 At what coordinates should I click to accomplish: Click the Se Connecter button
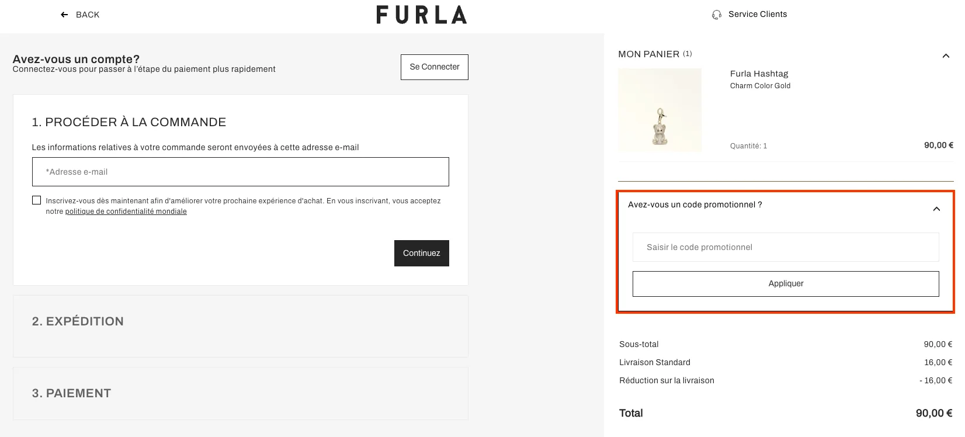pyautogui.click(x=434, y=67)
